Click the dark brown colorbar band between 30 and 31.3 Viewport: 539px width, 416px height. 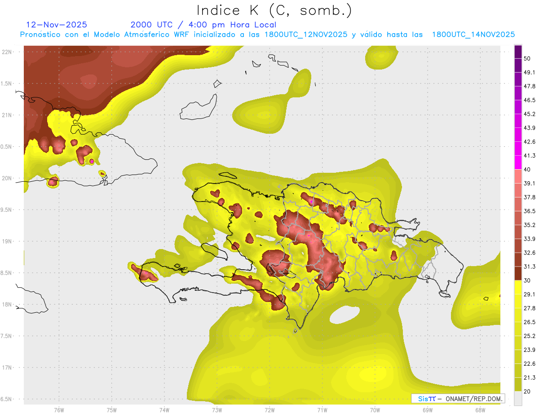tap(518, 274)
